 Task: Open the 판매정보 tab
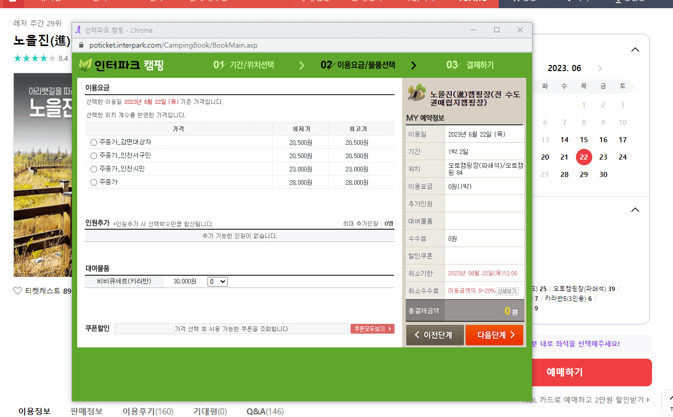pyautogui.click(x=86, y=411)
